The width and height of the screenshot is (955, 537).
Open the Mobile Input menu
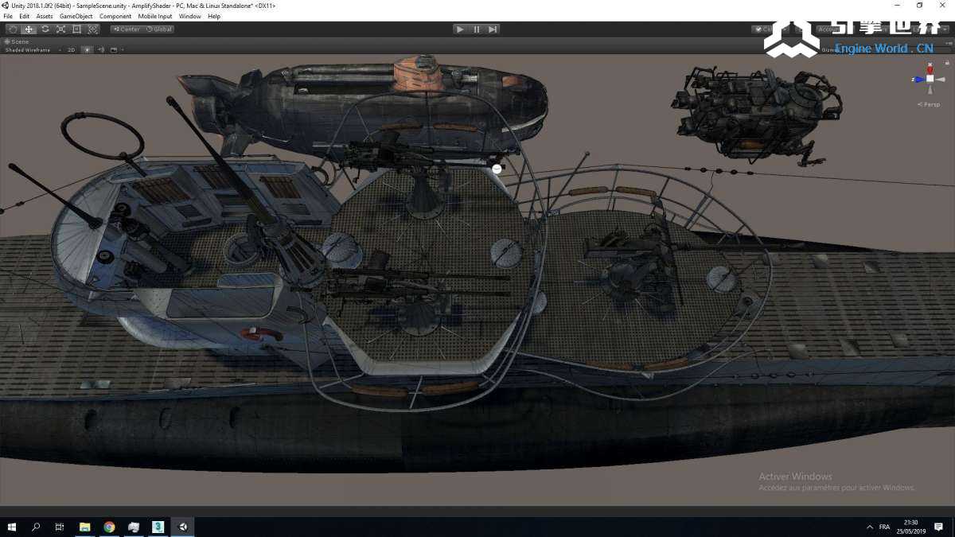154,16
